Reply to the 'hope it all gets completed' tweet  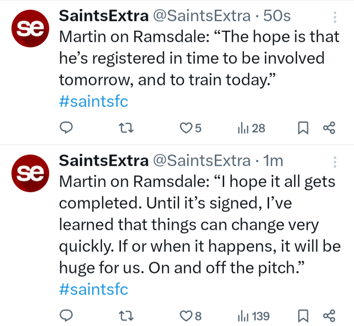(x=66, y=315)
